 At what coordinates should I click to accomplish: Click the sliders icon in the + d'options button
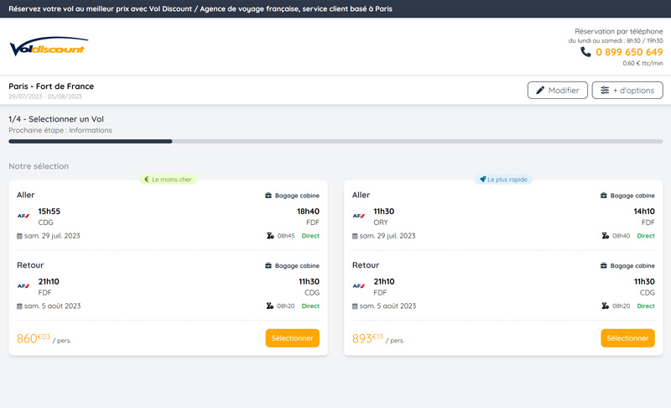(x=604, y=91)
